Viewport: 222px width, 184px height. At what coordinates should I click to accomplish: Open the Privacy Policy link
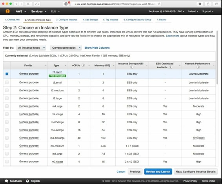click(x=190, y=181)
